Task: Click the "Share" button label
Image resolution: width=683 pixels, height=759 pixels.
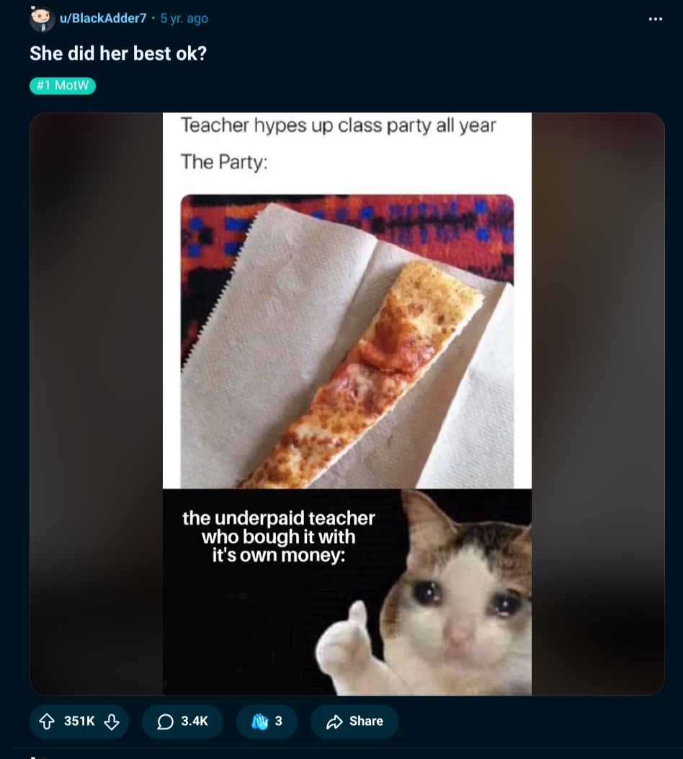Action: (366, 722)
